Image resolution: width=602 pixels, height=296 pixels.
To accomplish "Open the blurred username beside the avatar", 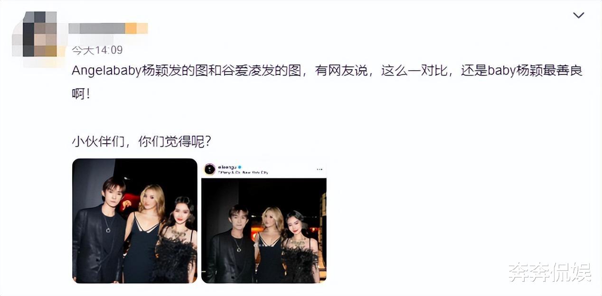I will [108, 28].
